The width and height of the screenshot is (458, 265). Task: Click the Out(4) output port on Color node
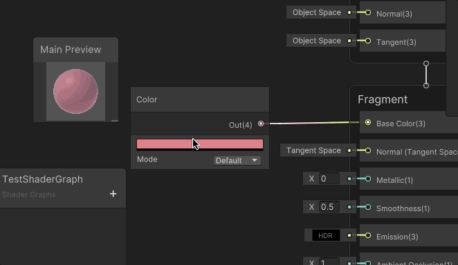261,124
